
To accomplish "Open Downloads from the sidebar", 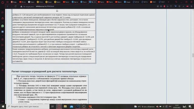I will coord(2,58).
